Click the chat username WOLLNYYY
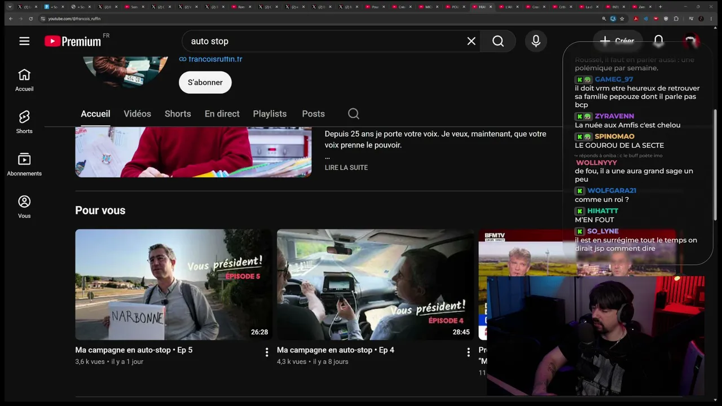 [596, 163]
